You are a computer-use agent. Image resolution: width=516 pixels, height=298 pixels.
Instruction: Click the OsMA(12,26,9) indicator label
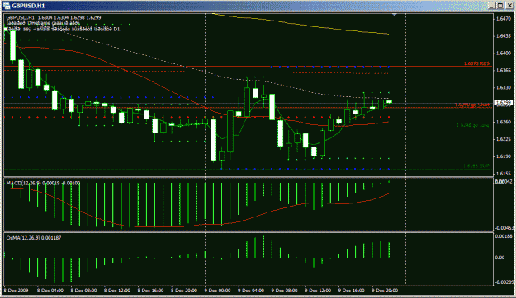click(34, 238)
